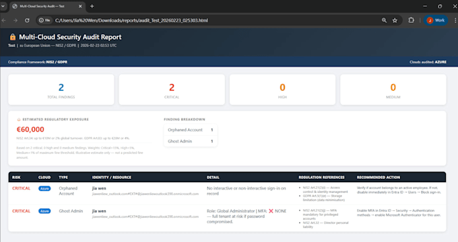The width and height of the screenshot is (458, 242).
Task: Click the Enable MFA in Entra ID recommendation
Action: pyautogui.click(x=399, y=213)
